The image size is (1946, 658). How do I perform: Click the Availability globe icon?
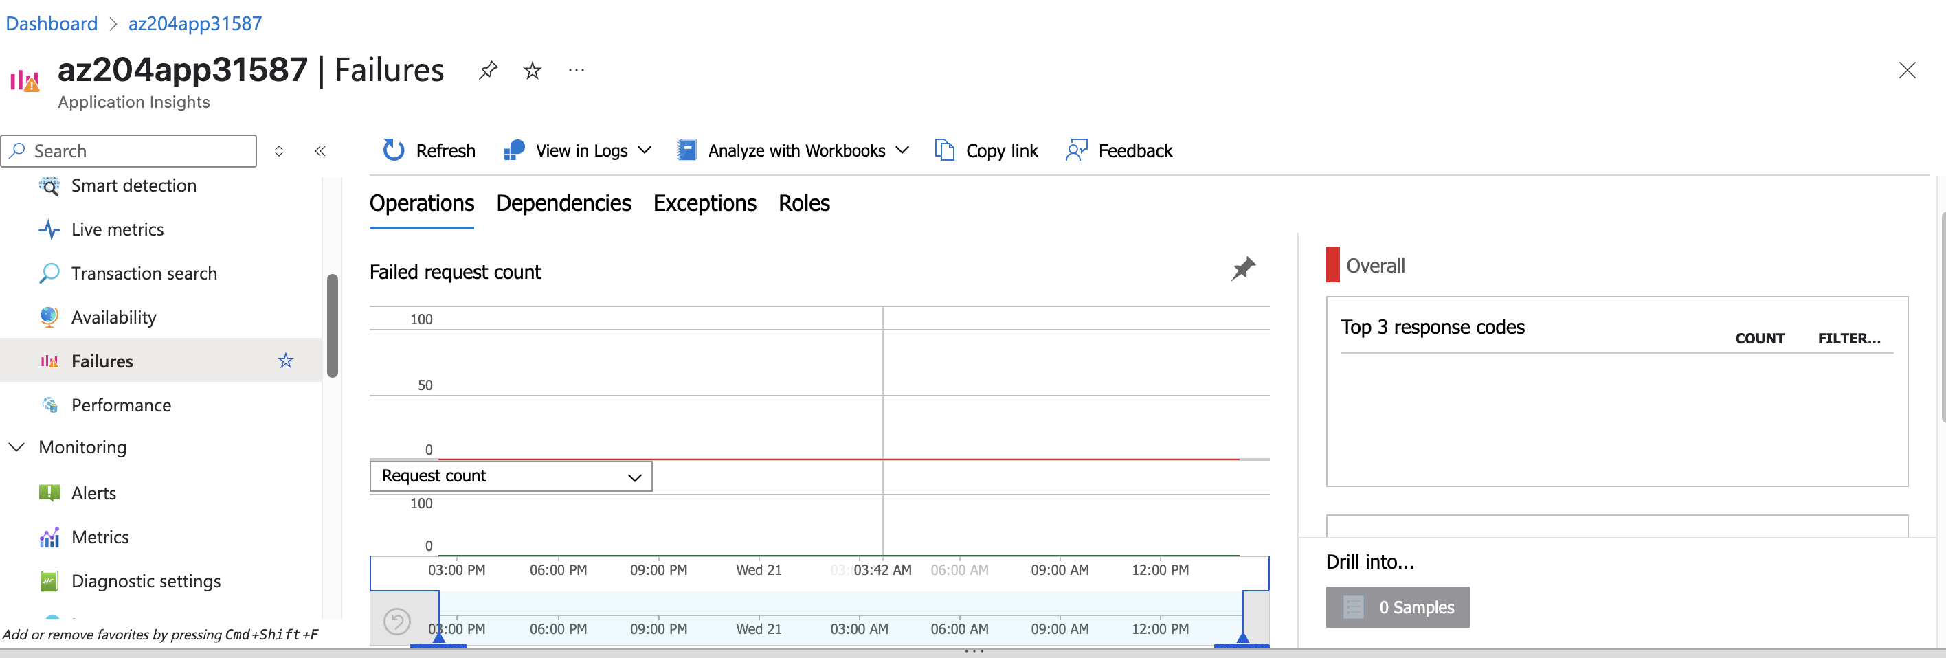[x=49, y=317]
